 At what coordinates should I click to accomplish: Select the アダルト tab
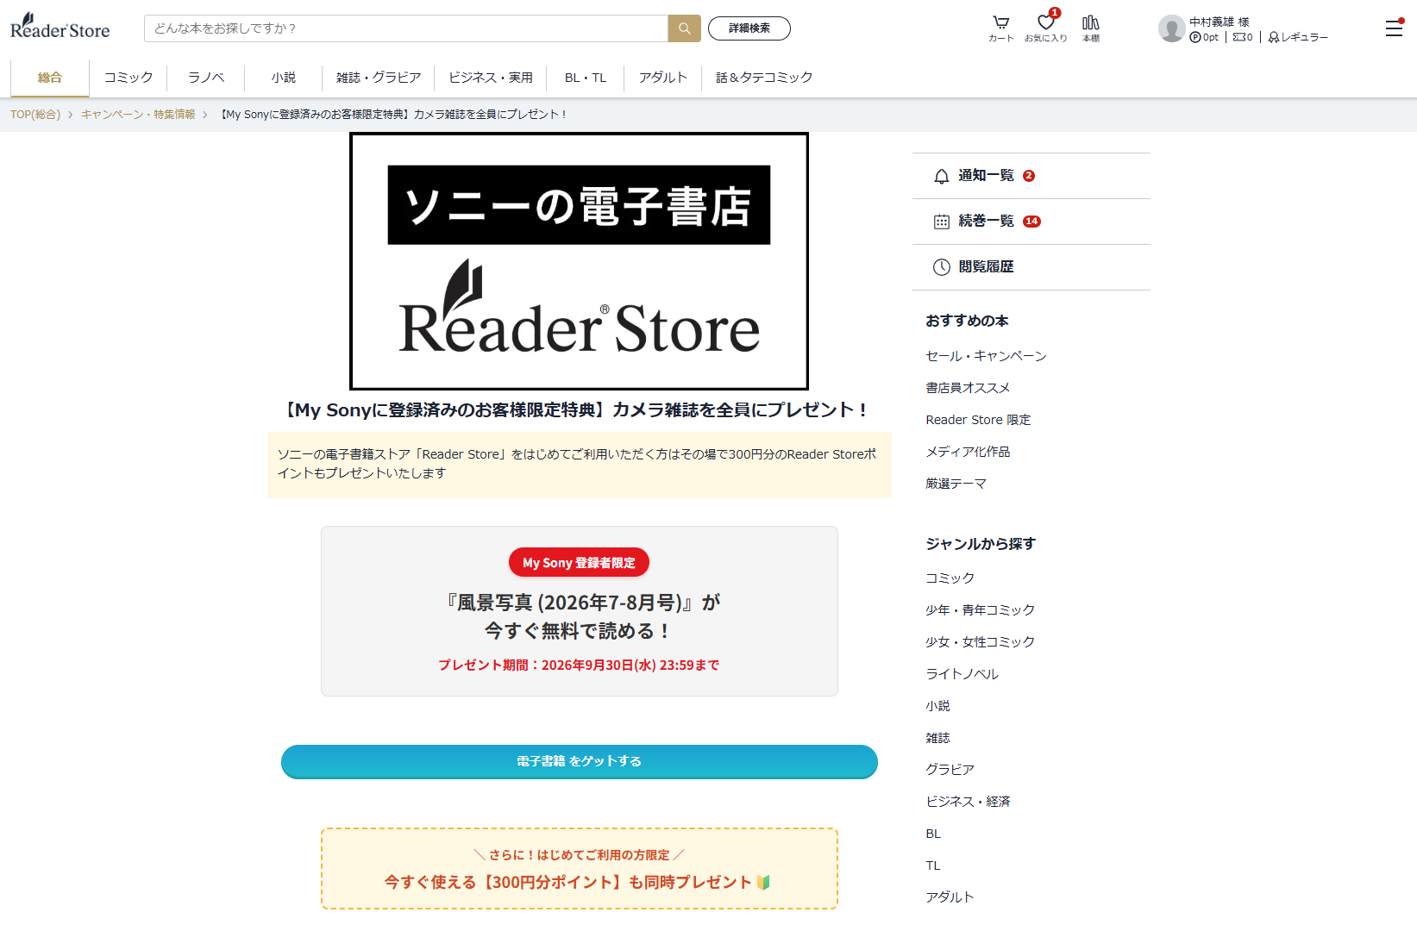tap(663, 78)
